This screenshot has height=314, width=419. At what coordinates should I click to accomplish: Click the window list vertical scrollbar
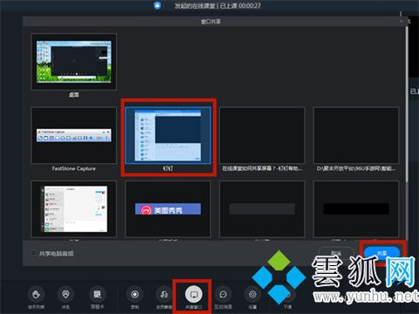click(407, 105)
